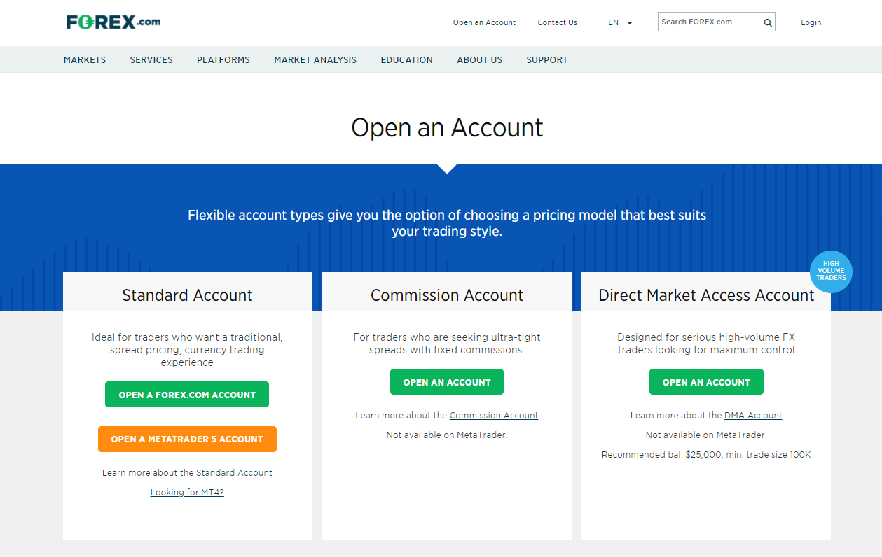882x557 pixels.
Task: Open the Support menu
Action: point(547,60)
